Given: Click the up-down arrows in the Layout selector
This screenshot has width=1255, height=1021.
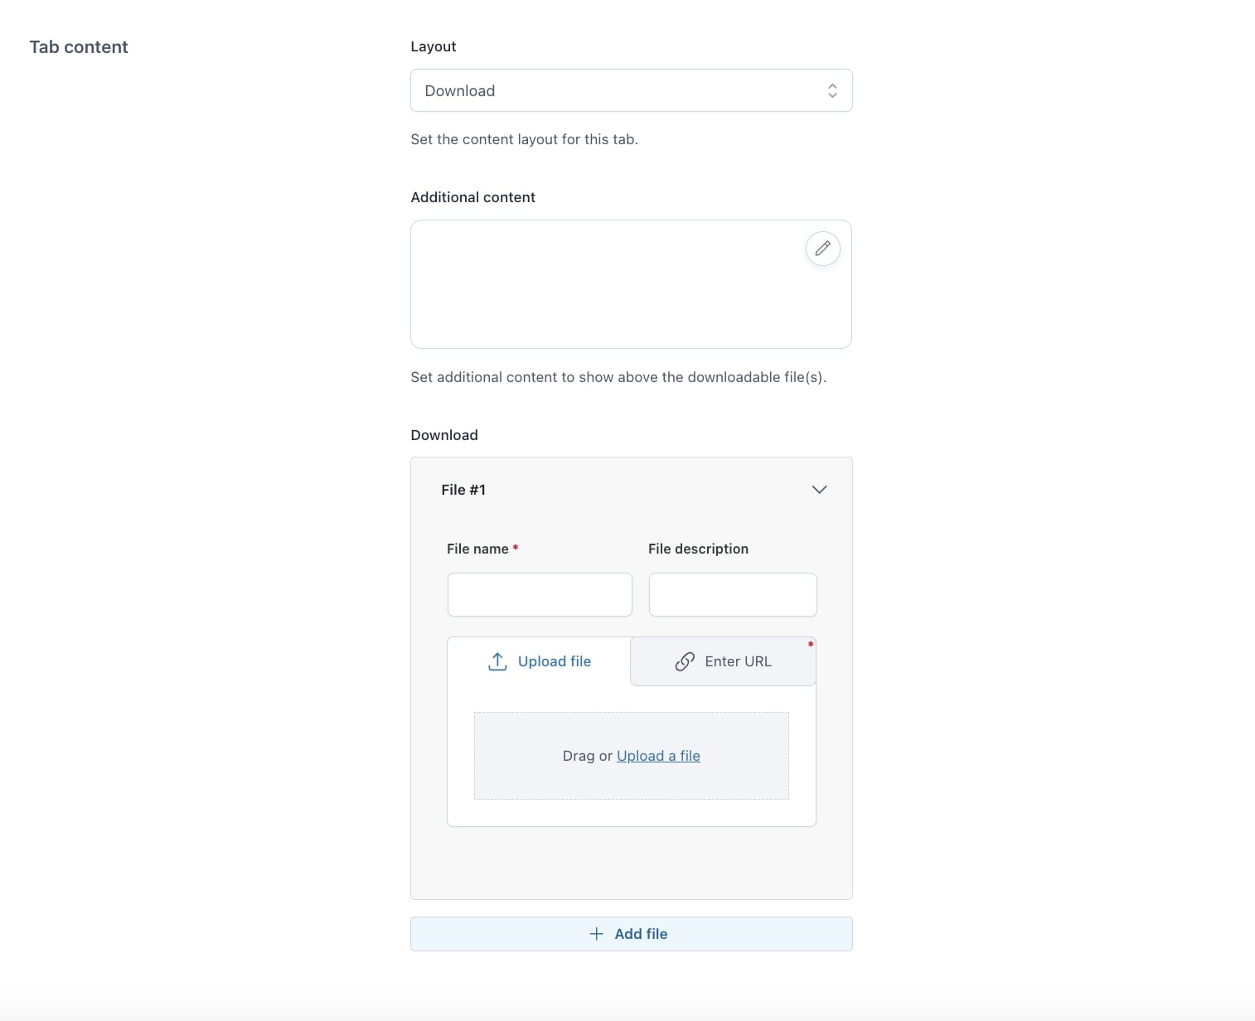Looking at the screenshot, I should 832,91.
